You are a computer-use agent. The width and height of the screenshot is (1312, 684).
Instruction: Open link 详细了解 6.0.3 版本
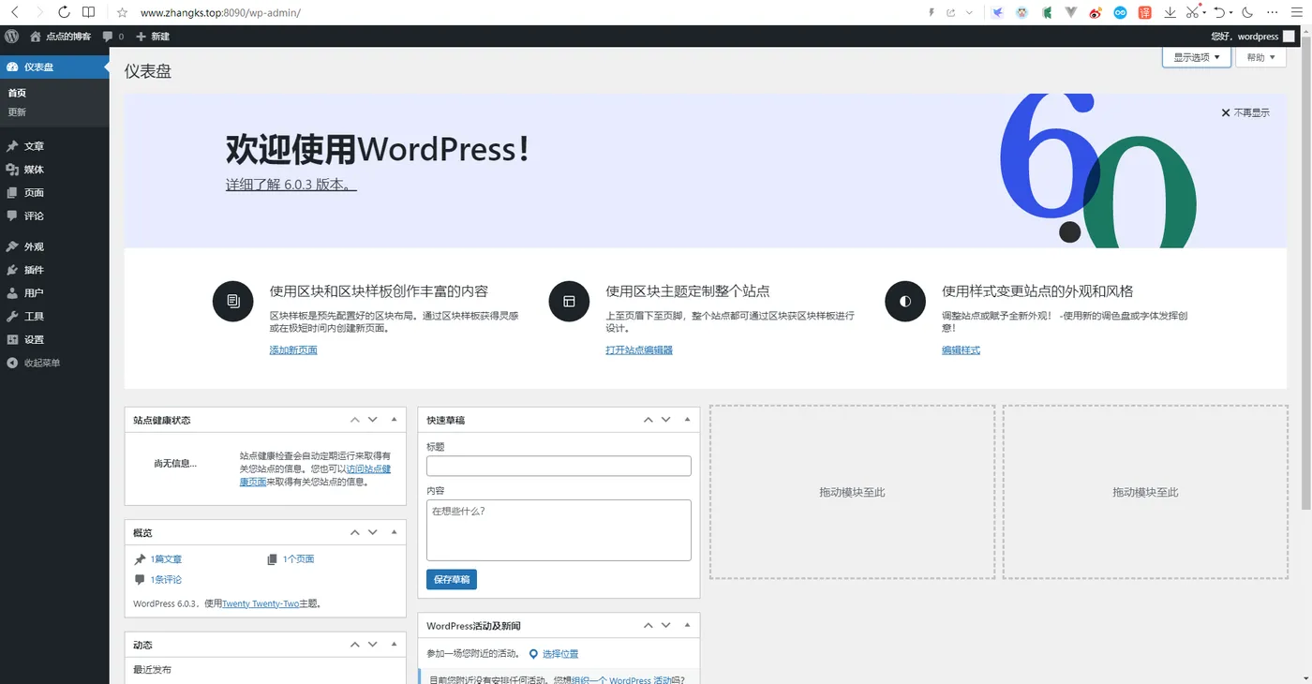[291, 185]
